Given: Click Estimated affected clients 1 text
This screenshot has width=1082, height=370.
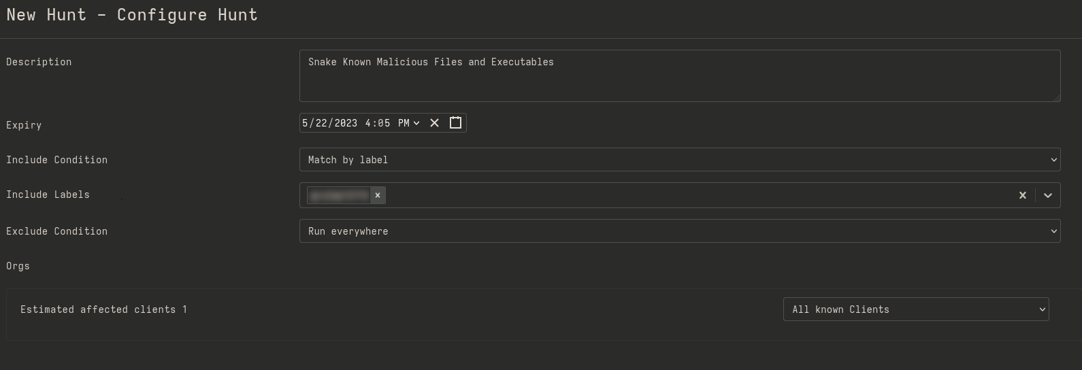Looking at the screenshot, I should [x=103, y=309].
